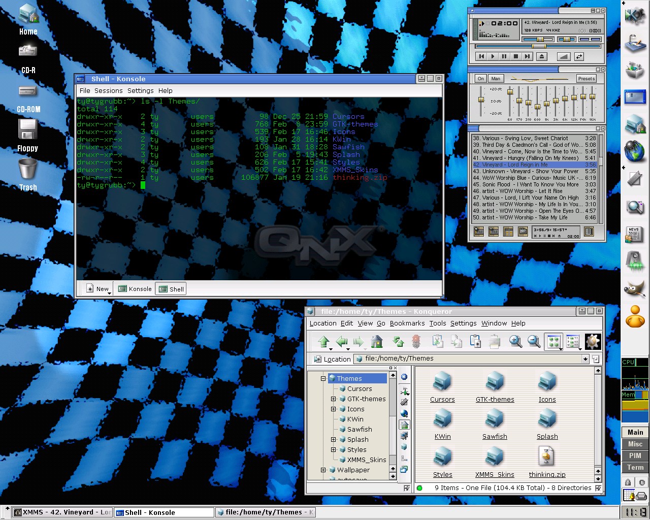Go up one directory in Konqueror
Image resolution: width=650 pixels, height=520 pixels.
pos(323,342)
